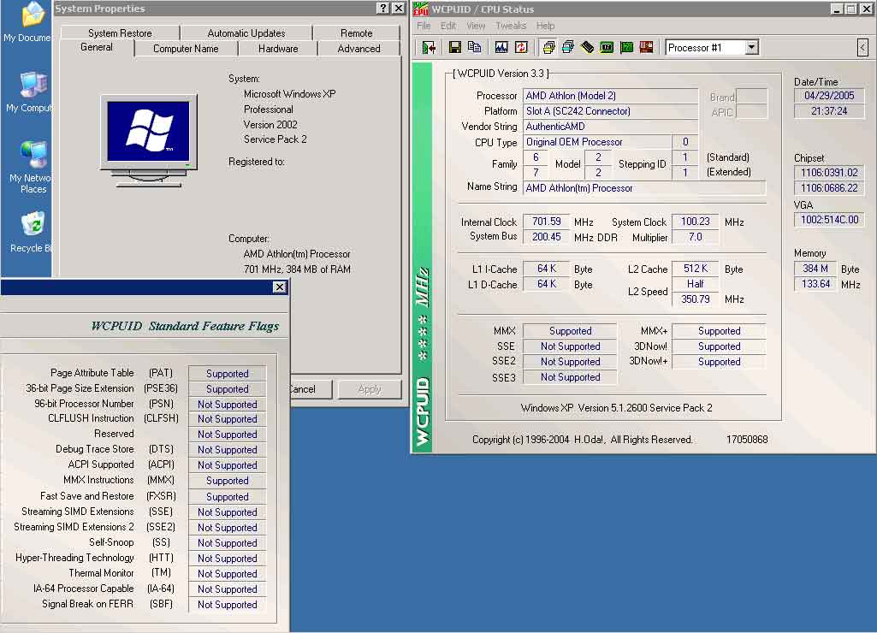Viewport: 877px width, 633px height.
Task: Click the Multiplier value 7.0
Action: [x=696, y=237]
